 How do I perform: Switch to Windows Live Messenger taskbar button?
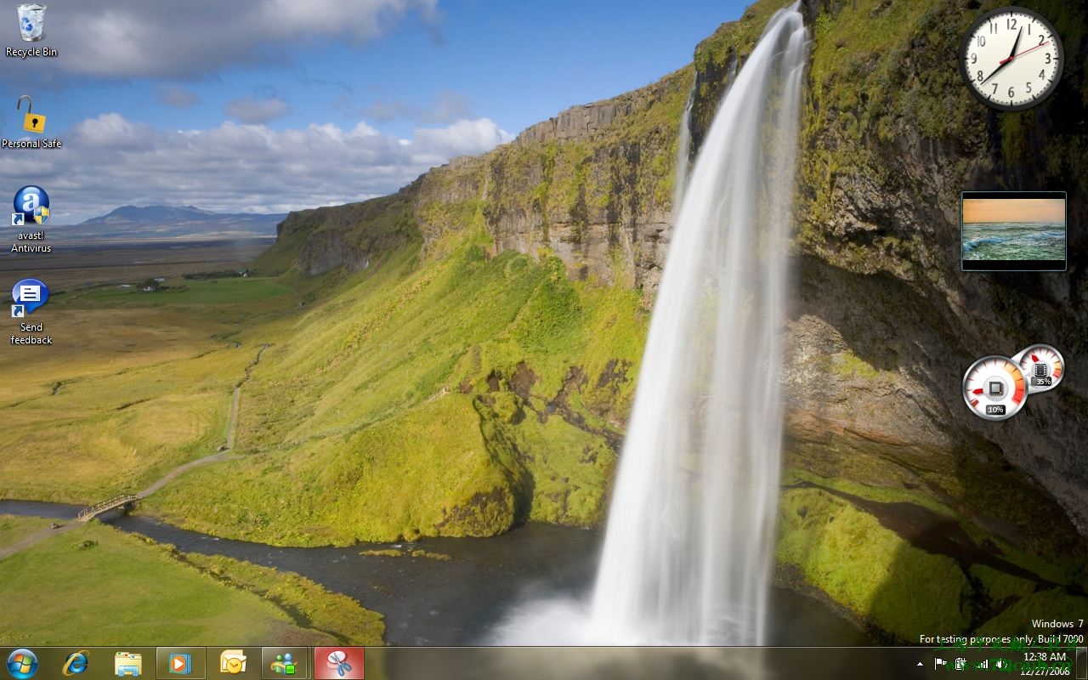pos(286,663)
